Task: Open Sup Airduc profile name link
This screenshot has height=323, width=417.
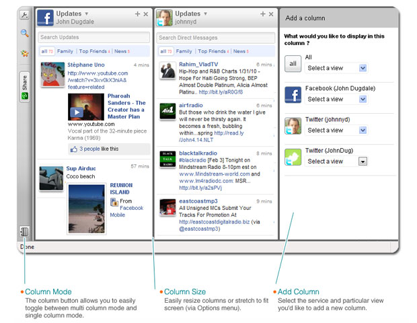Action: click(x=81, y=168)
